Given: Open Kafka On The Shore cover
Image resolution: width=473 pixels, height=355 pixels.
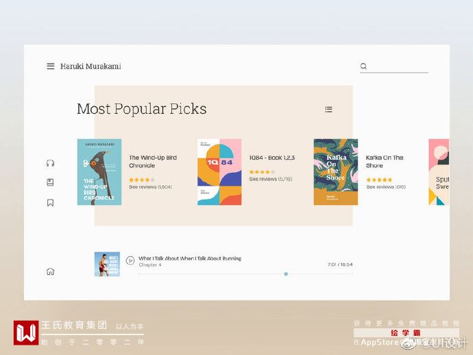Looking at the screenshot, I should 336,172.
